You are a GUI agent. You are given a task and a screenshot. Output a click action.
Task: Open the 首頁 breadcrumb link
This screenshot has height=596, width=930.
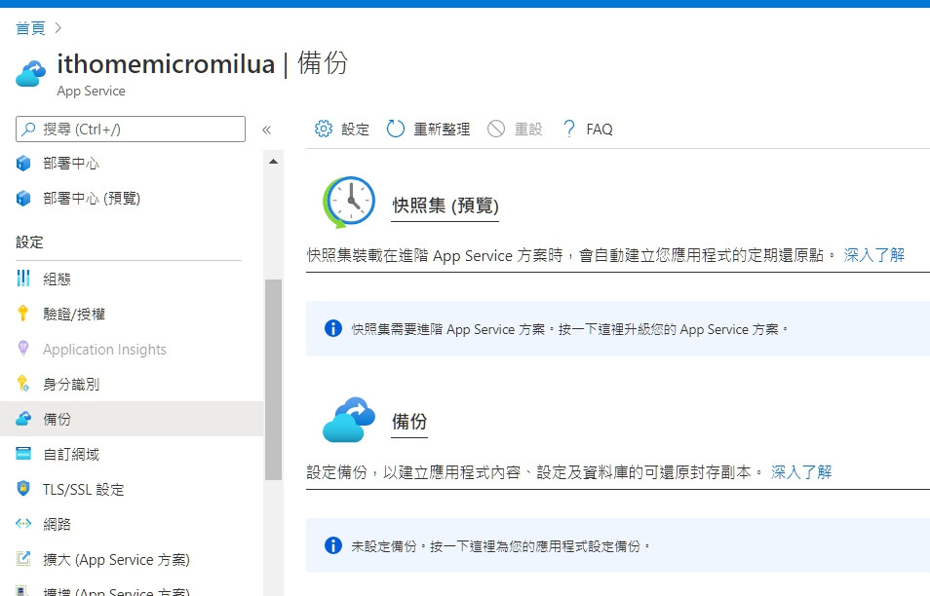coord(30,28)
